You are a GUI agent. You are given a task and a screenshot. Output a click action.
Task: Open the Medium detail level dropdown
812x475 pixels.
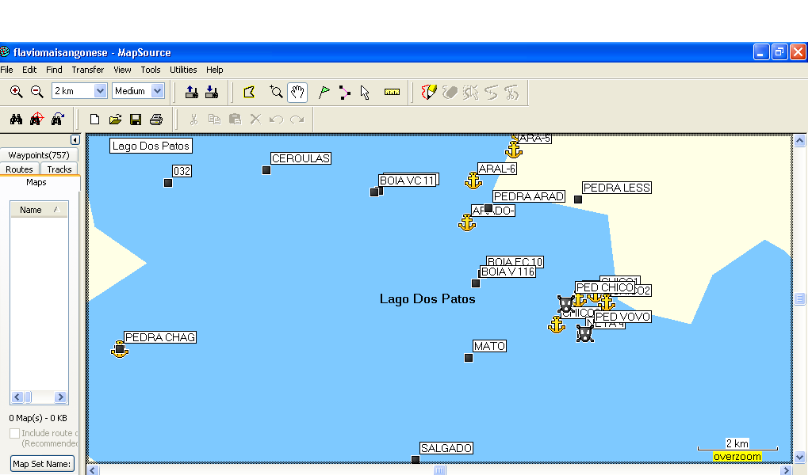157,91
